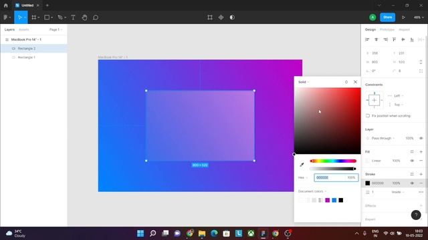Toggle layer visibility eye icon
This screenshot has height=240, width=428.
[x=421, y=138]
